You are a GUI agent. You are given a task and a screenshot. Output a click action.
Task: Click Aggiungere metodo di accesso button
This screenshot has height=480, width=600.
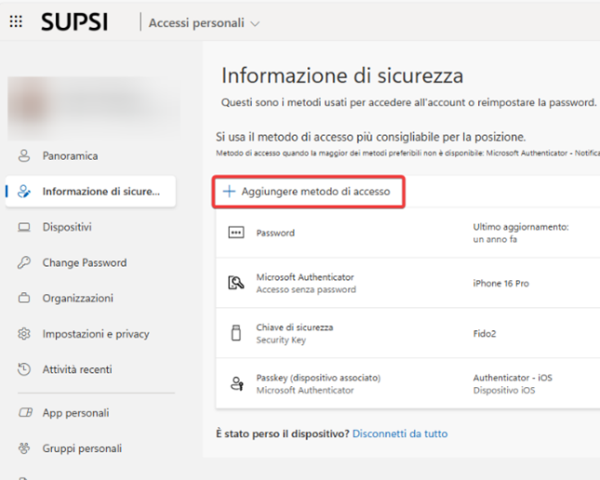point(321,192)
